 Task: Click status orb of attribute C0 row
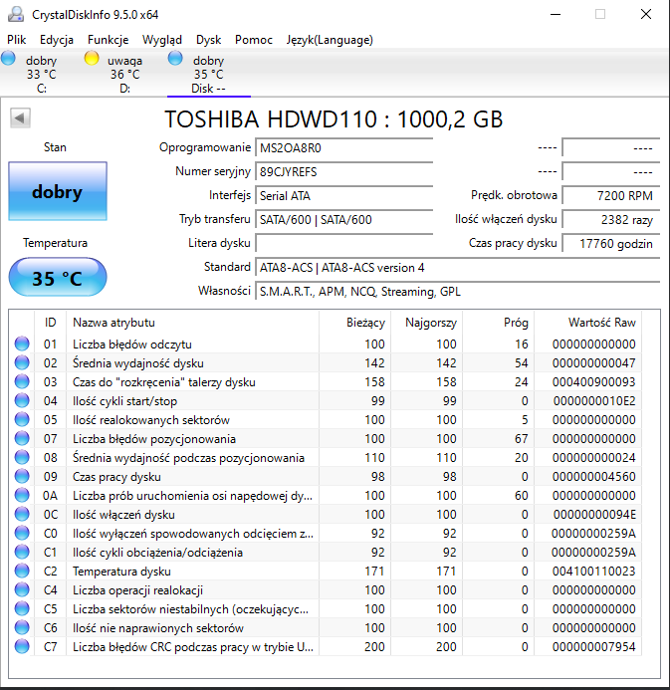point(22,533)
